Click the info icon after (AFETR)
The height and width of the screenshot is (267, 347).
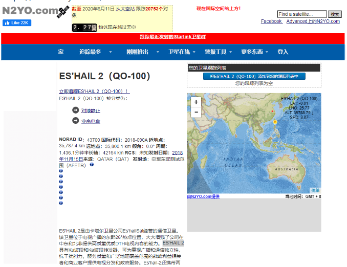[x=92, y=165]
